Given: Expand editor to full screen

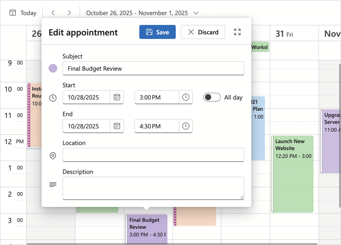Looking at the screenshot, I should (237, 32).
